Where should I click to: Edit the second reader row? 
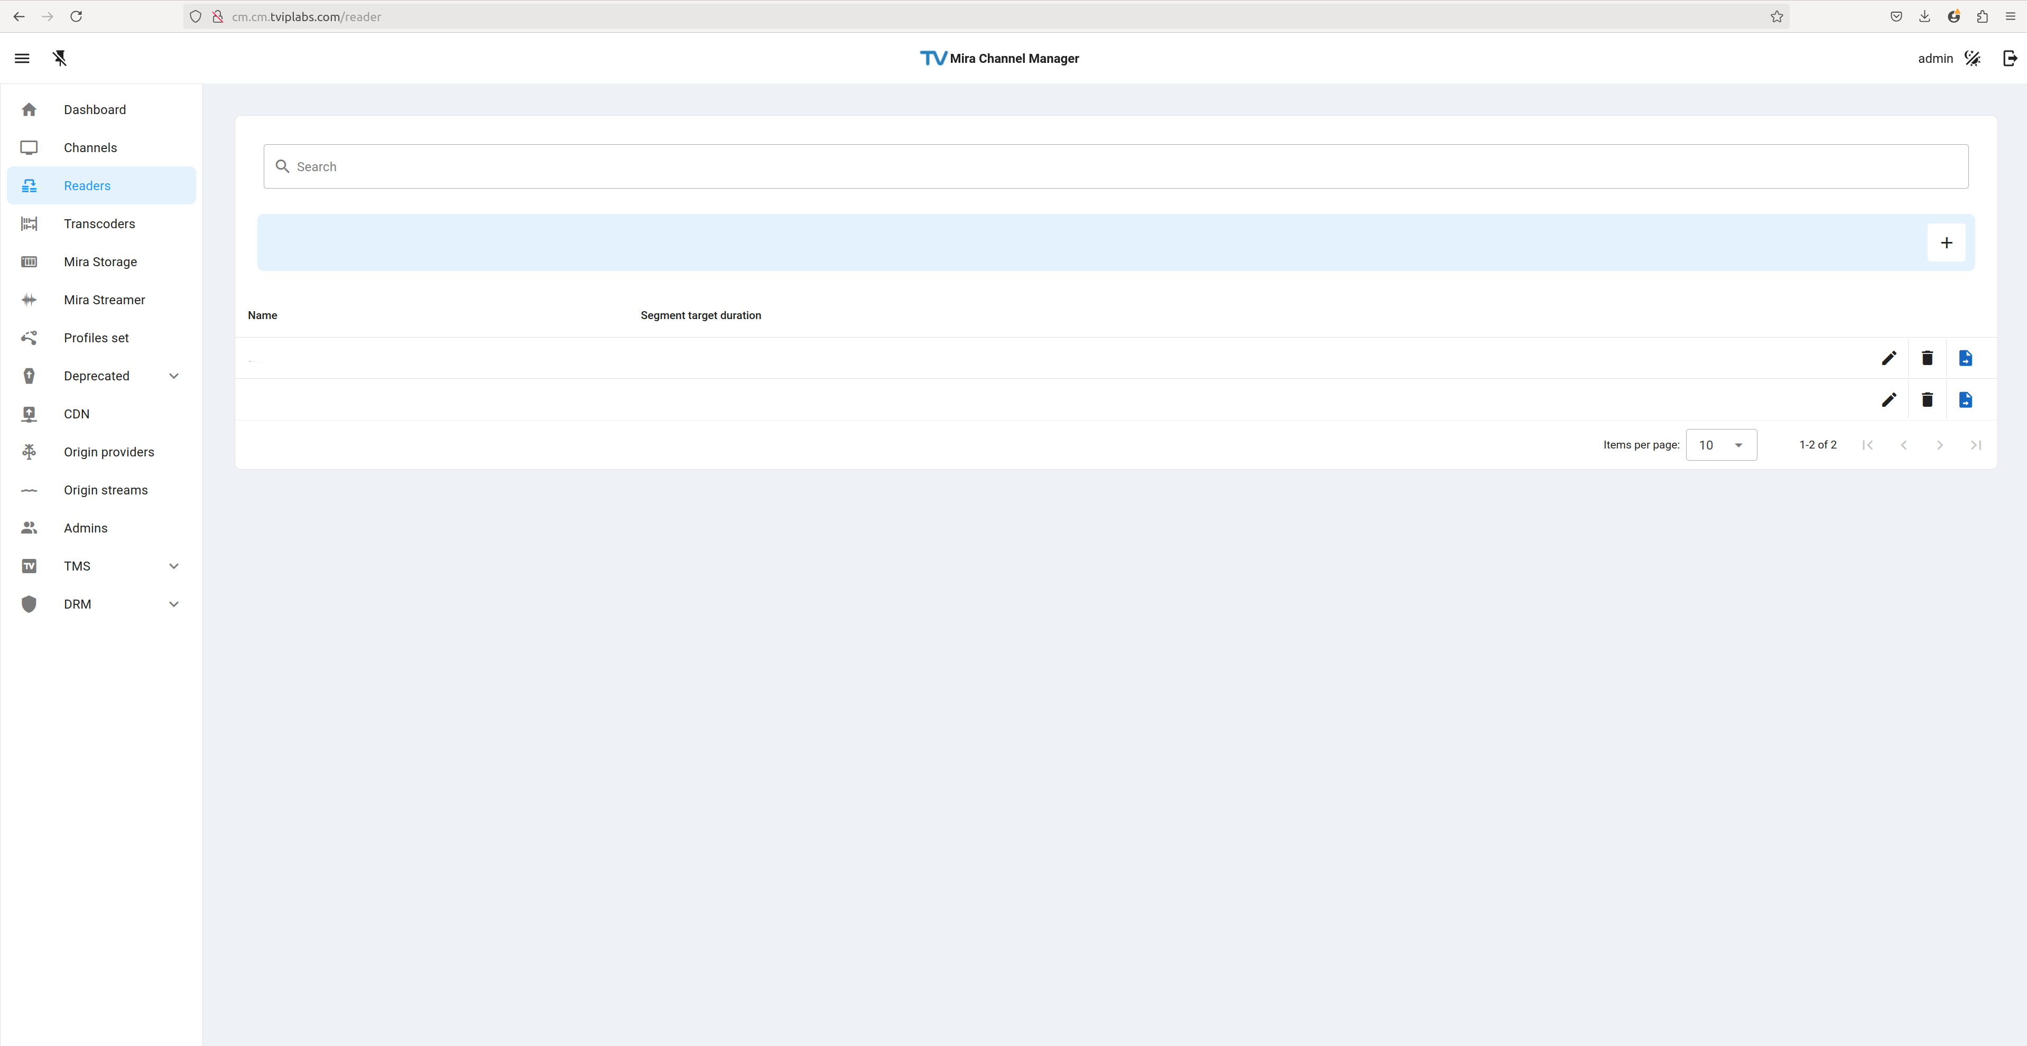pyautogui.click(x=1889, y=400)
